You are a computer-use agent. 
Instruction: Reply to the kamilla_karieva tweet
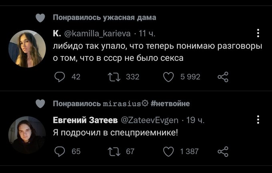[x=59, y=77]
